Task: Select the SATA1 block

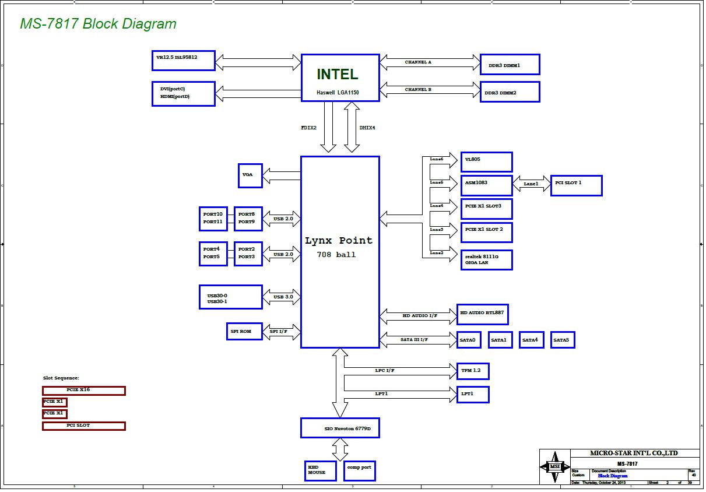Action: (500, 340)
